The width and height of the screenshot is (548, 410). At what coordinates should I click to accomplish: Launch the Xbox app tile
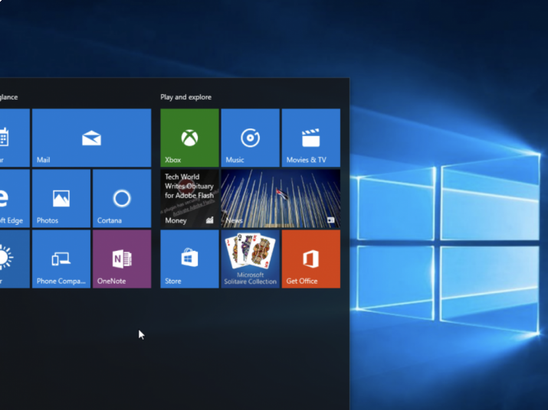[x=190, y=138]
